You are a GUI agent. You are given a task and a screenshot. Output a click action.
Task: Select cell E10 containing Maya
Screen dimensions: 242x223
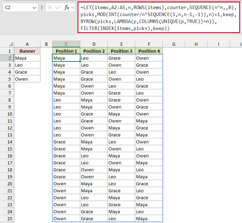pyautogui.click(x=121, y=114)
